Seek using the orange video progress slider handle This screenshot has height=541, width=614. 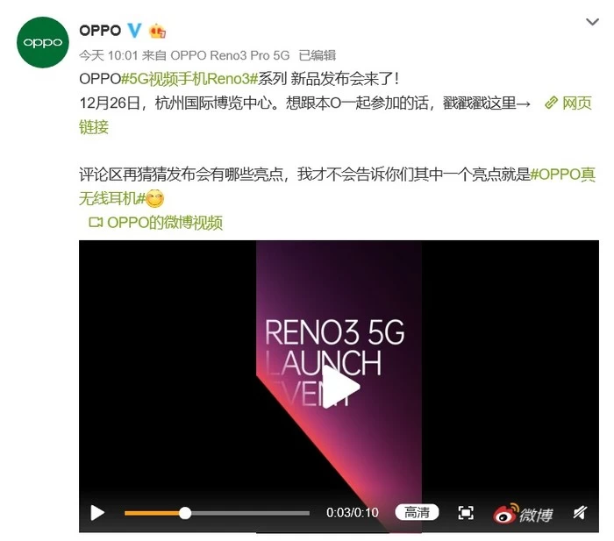185,513
